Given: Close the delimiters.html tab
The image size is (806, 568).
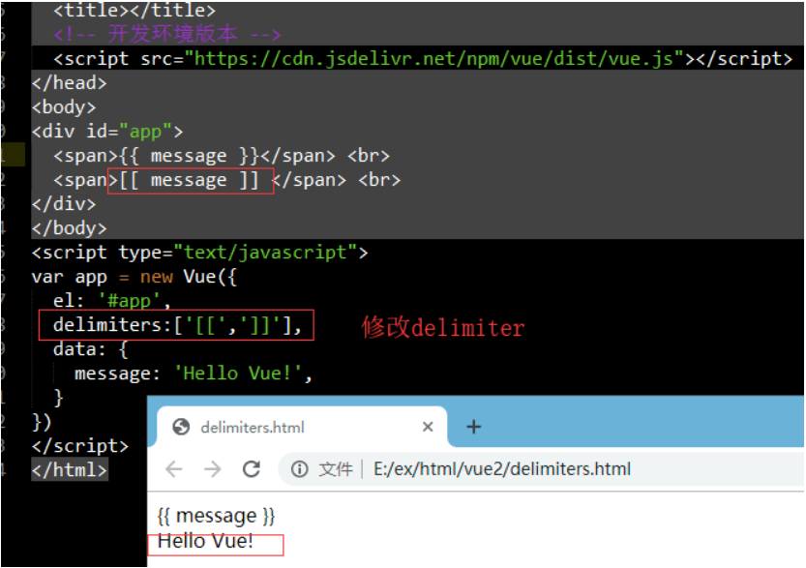Looking at the screenshot, I should tap(428, 427).
